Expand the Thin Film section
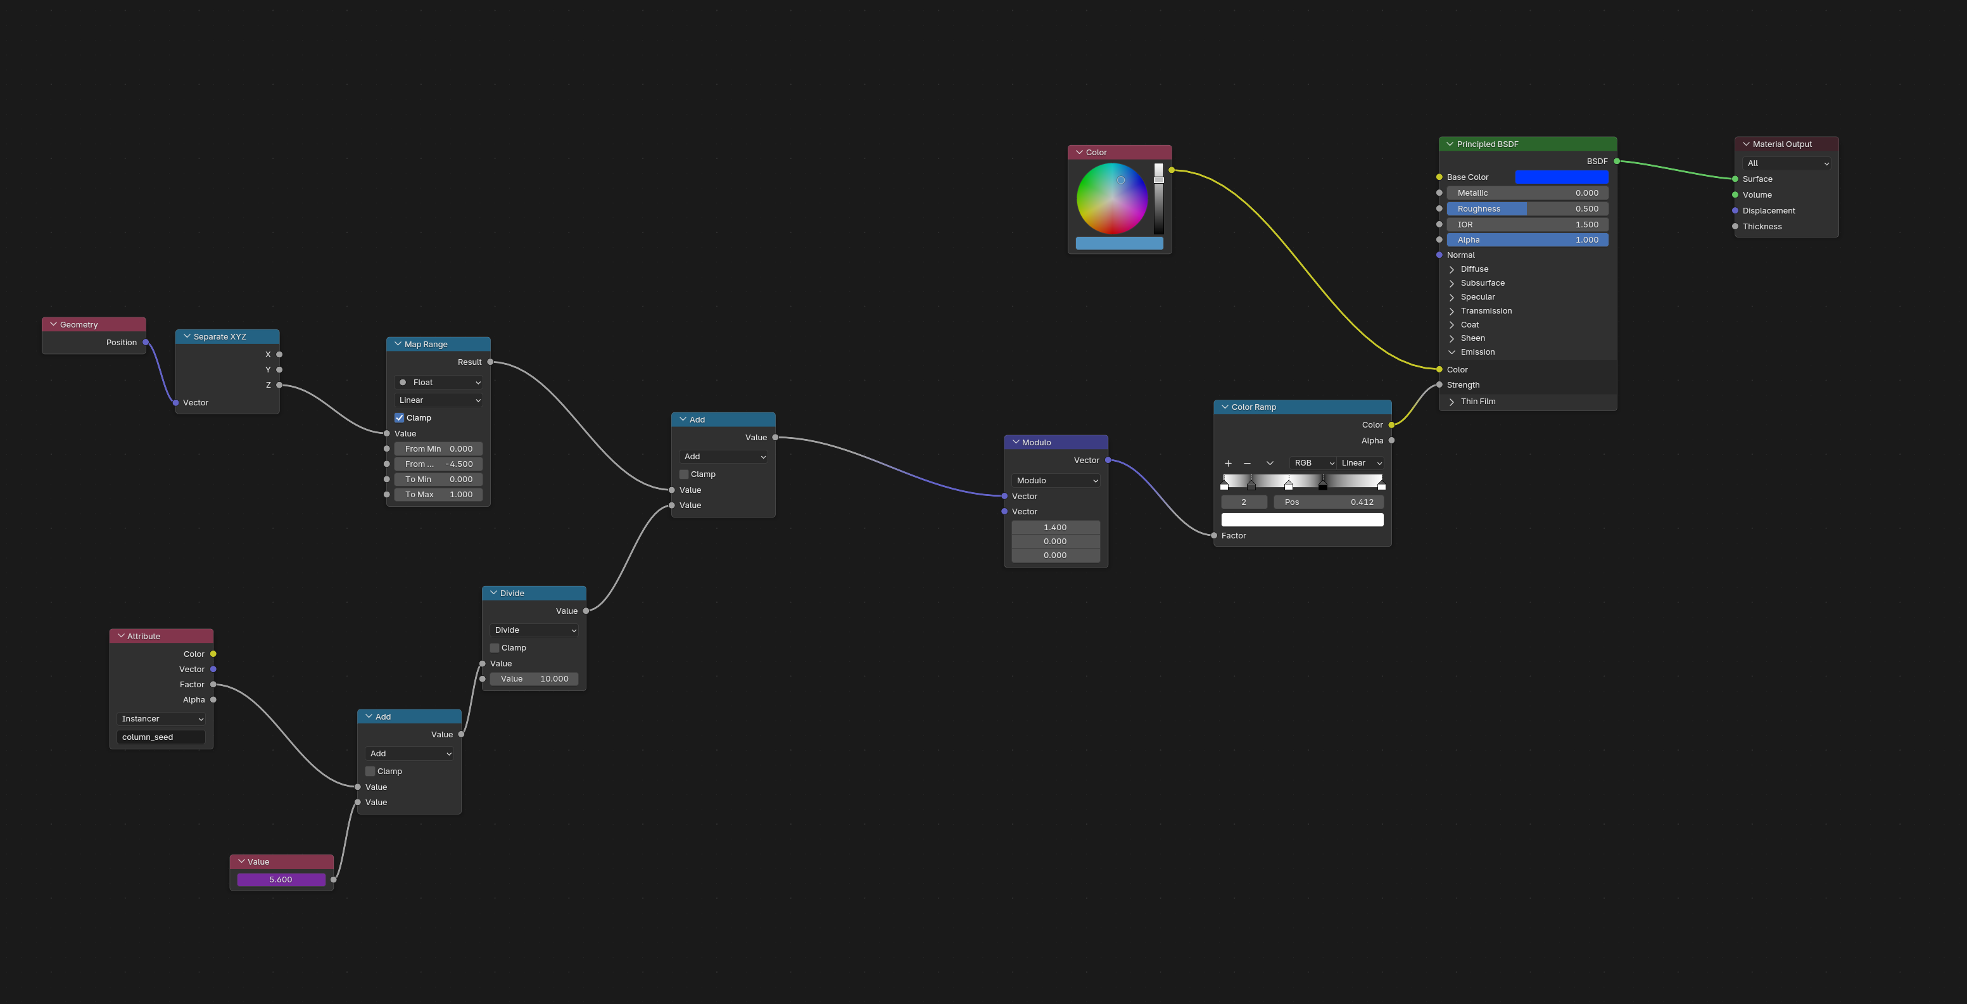This screenshot has width=1967, height=1004. coord(1452,402)
